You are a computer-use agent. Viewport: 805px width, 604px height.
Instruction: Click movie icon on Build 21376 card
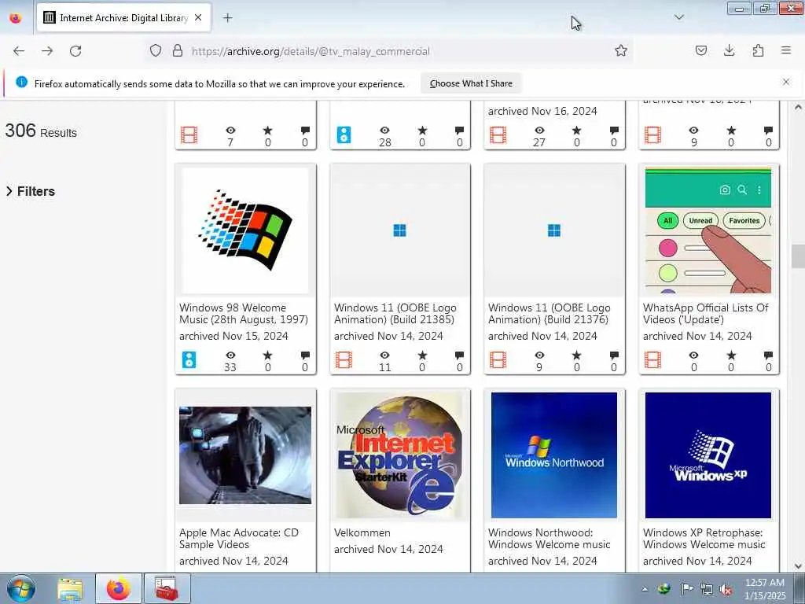[x=498, y=359]
